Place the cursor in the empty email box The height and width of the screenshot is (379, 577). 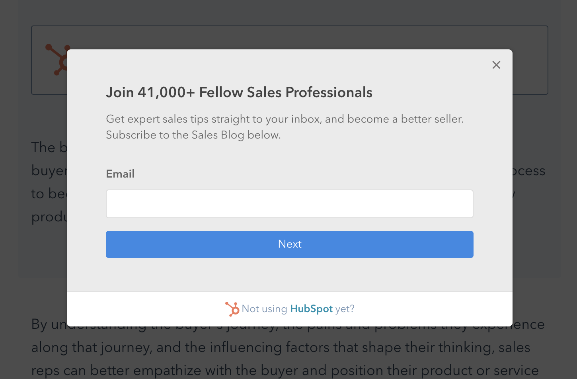tap(290, 203)
